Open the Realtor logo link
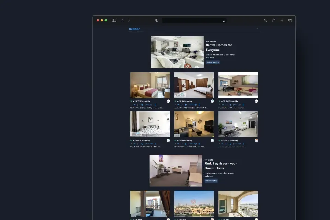Image resolution: width=330 pixels, height=220 pixels. click(x=134, y=29)
